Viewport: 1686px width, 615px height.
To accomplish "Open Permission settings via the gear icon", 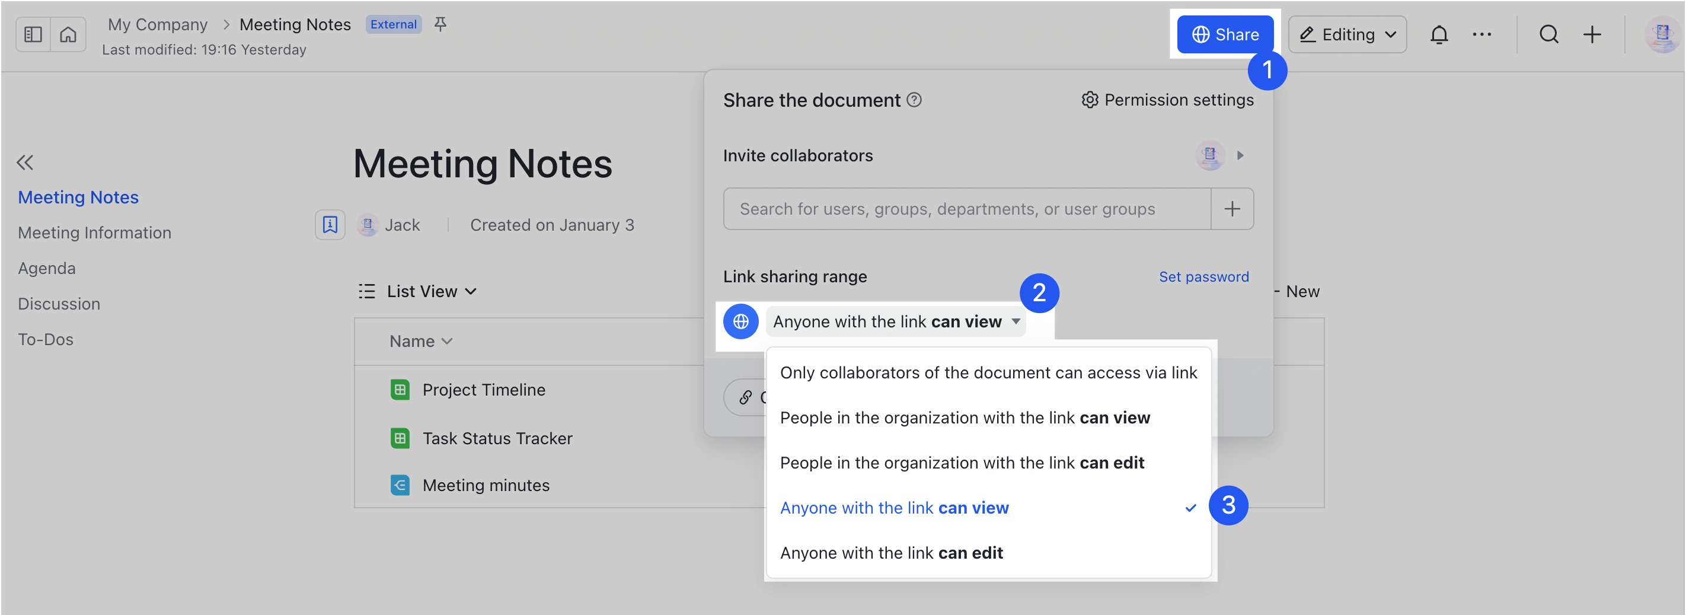I will (x=1090, y=100).
